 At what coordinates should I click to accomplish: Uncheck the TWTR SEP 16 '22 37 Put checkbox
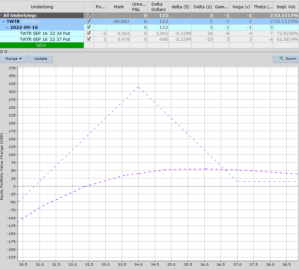88,39
